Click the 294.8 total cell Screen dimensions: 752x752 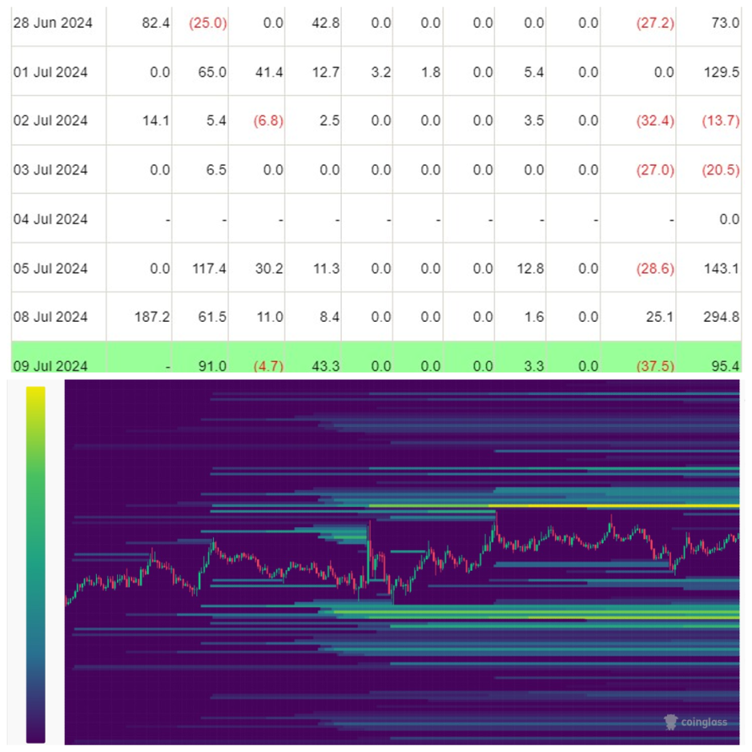tap(722, 317)
